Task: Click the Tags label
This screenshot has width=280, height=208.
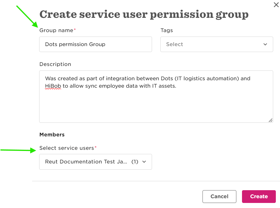Action: coord(167,30)
